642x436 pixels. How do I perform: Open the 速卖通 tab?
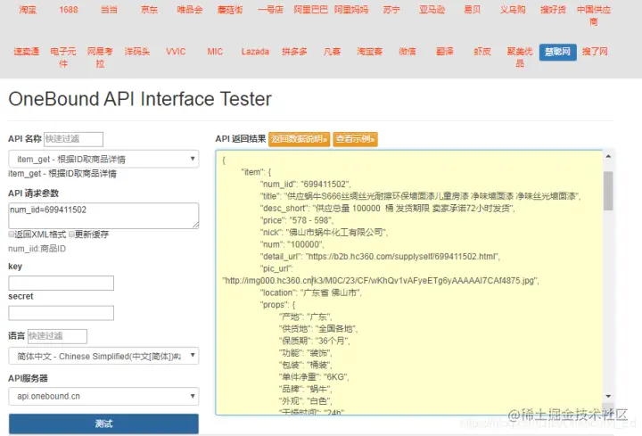[x=27, y=52]
